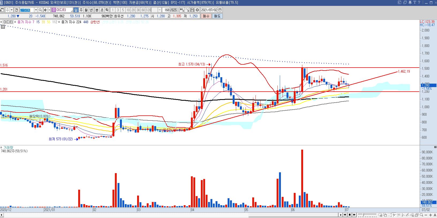Screen dimensions: 437x218
Task: Click the bottom-left panel toggle icon in toolbar
Action: coord(2,10)
